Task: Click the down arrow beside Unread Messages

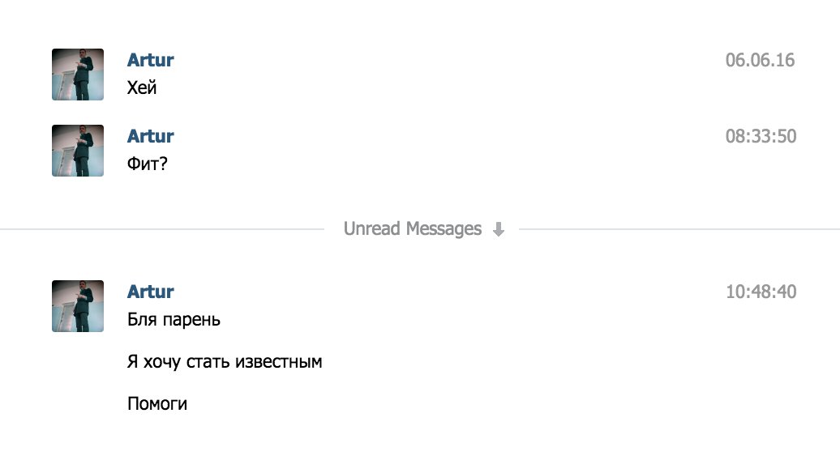Action: [x=499, y=230]
